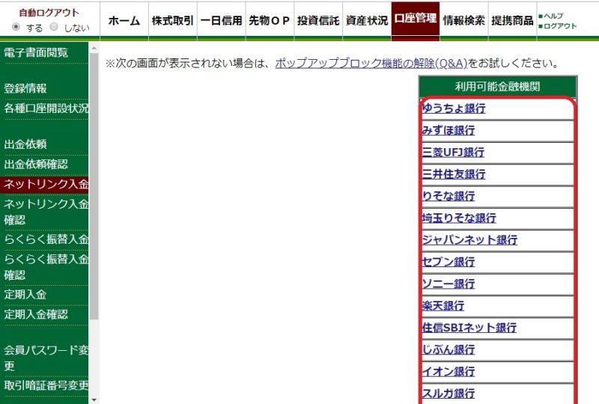This screenshot has height=404, width=599.
Task: View 資産状況 tab
Action: tap(367, 20)
